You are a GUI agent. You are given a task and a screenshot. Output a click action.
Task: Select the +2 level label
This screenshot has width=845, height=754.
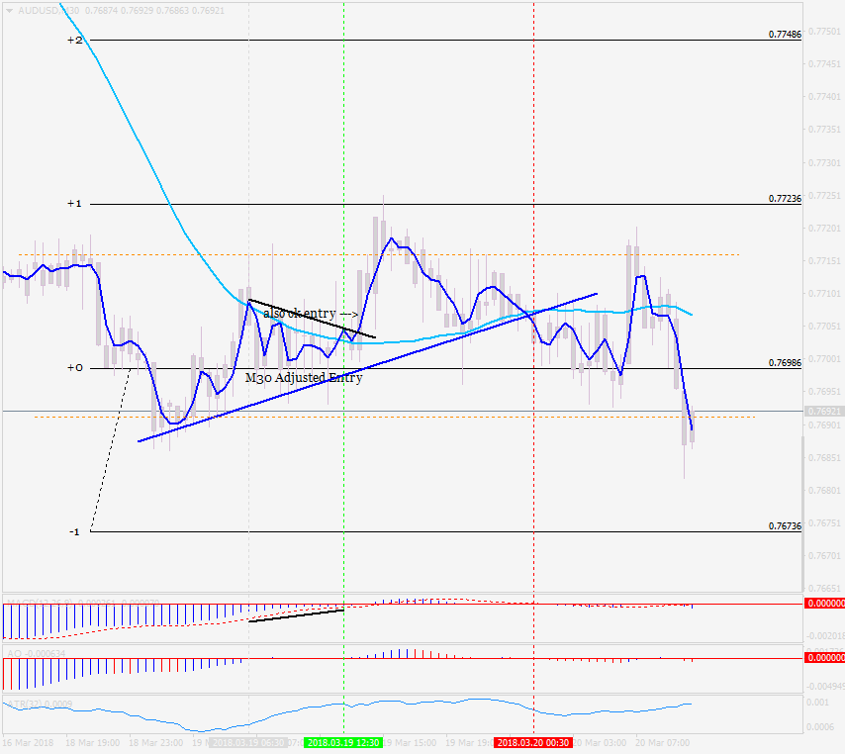coord(74,40)
